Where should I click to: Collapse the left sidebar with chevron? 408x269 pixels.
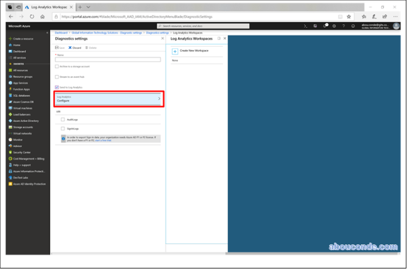pos(47,32)
